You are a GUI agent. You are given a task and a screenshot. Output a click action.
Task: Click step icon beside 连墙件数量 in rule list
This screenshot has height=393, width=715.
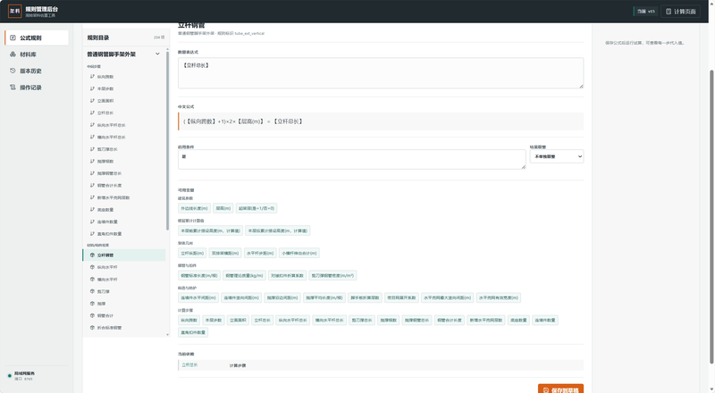[93, 222]
